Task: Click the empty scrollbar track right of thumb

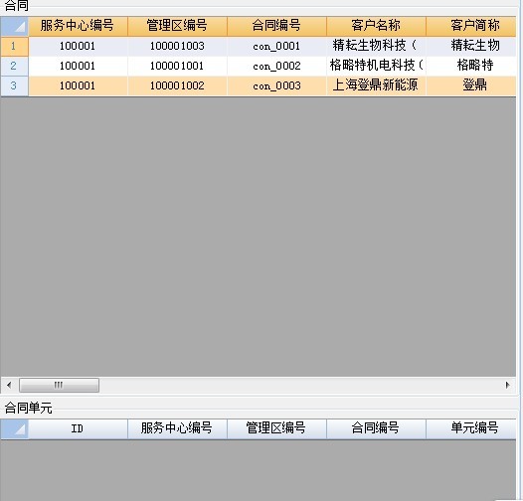Action: point(299,386)
